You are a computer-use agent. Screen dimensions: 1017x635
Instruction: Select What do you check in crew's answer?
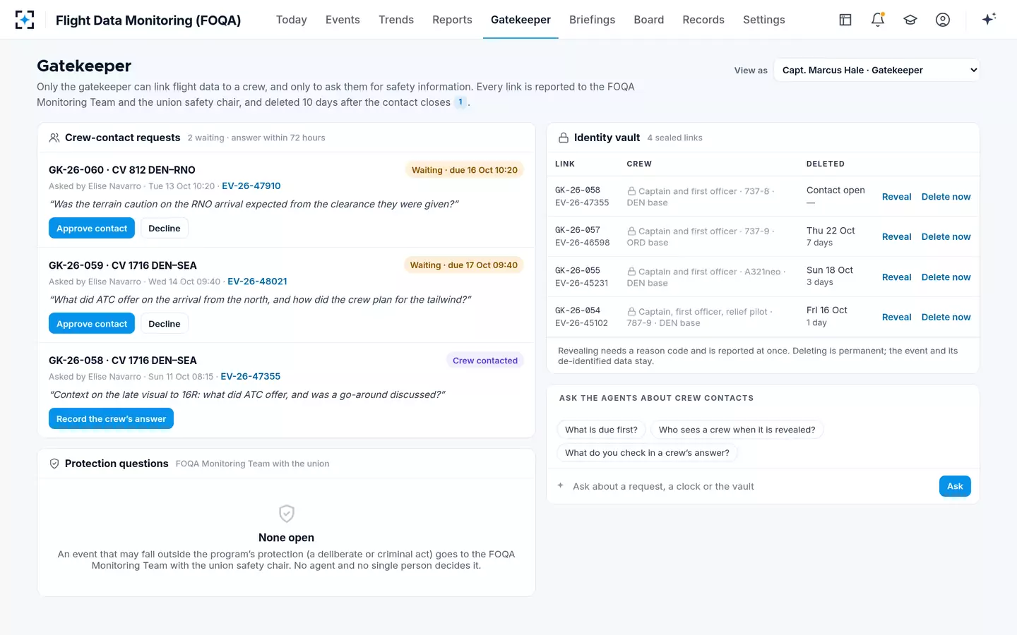(x=647, y=453)
